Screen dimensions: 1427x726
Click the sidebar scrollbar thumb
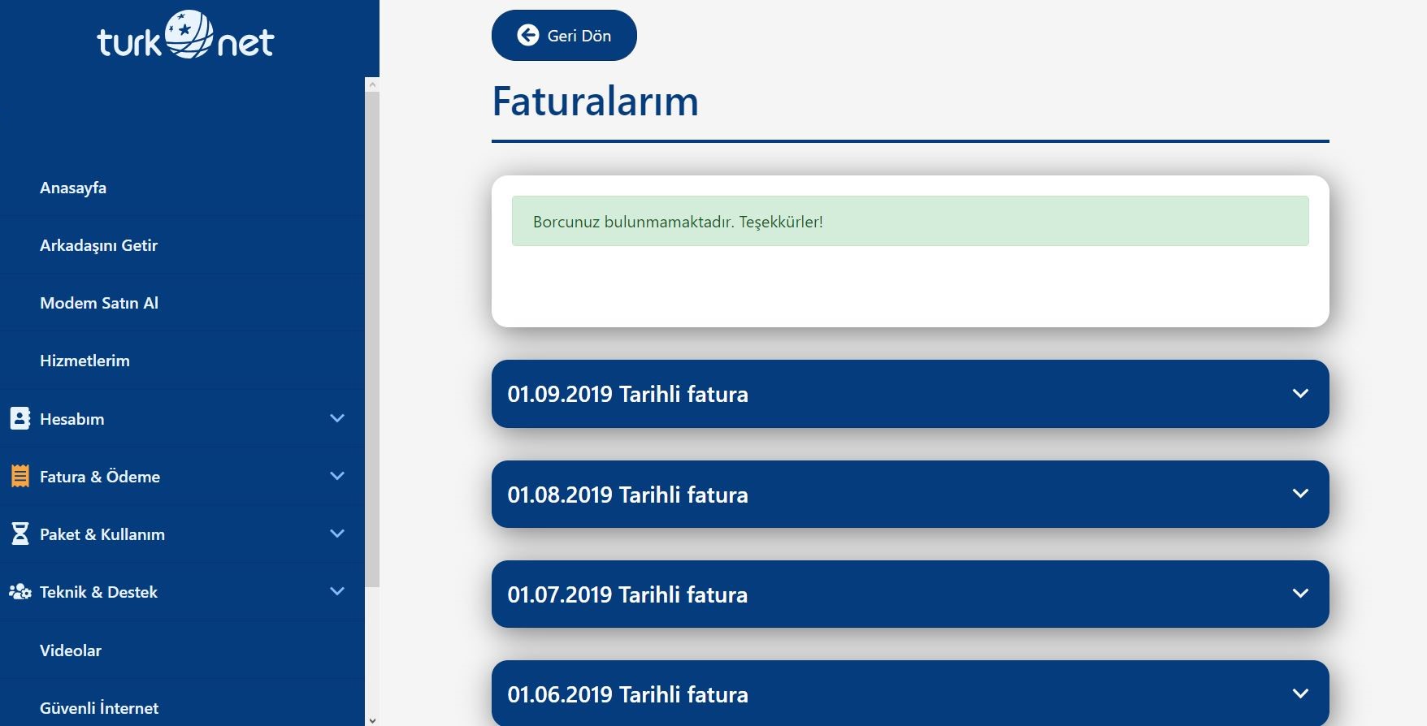pos(372,339)
